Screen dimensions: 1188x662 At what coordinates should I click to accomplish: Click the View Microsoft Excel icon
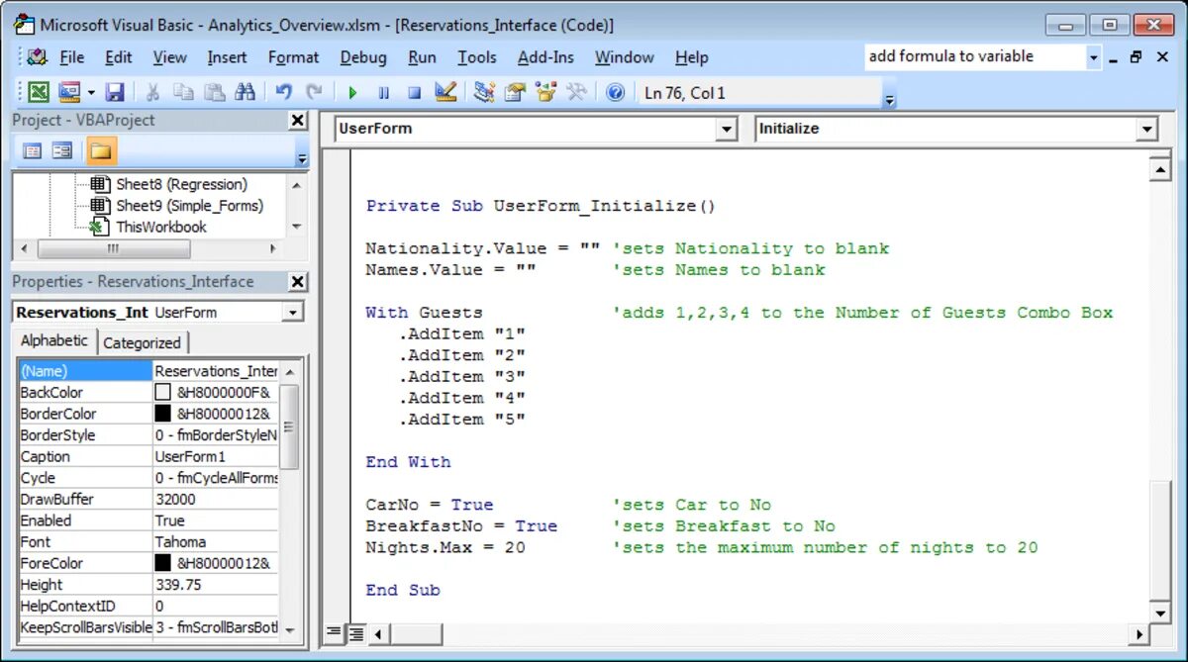click(38, 93)
